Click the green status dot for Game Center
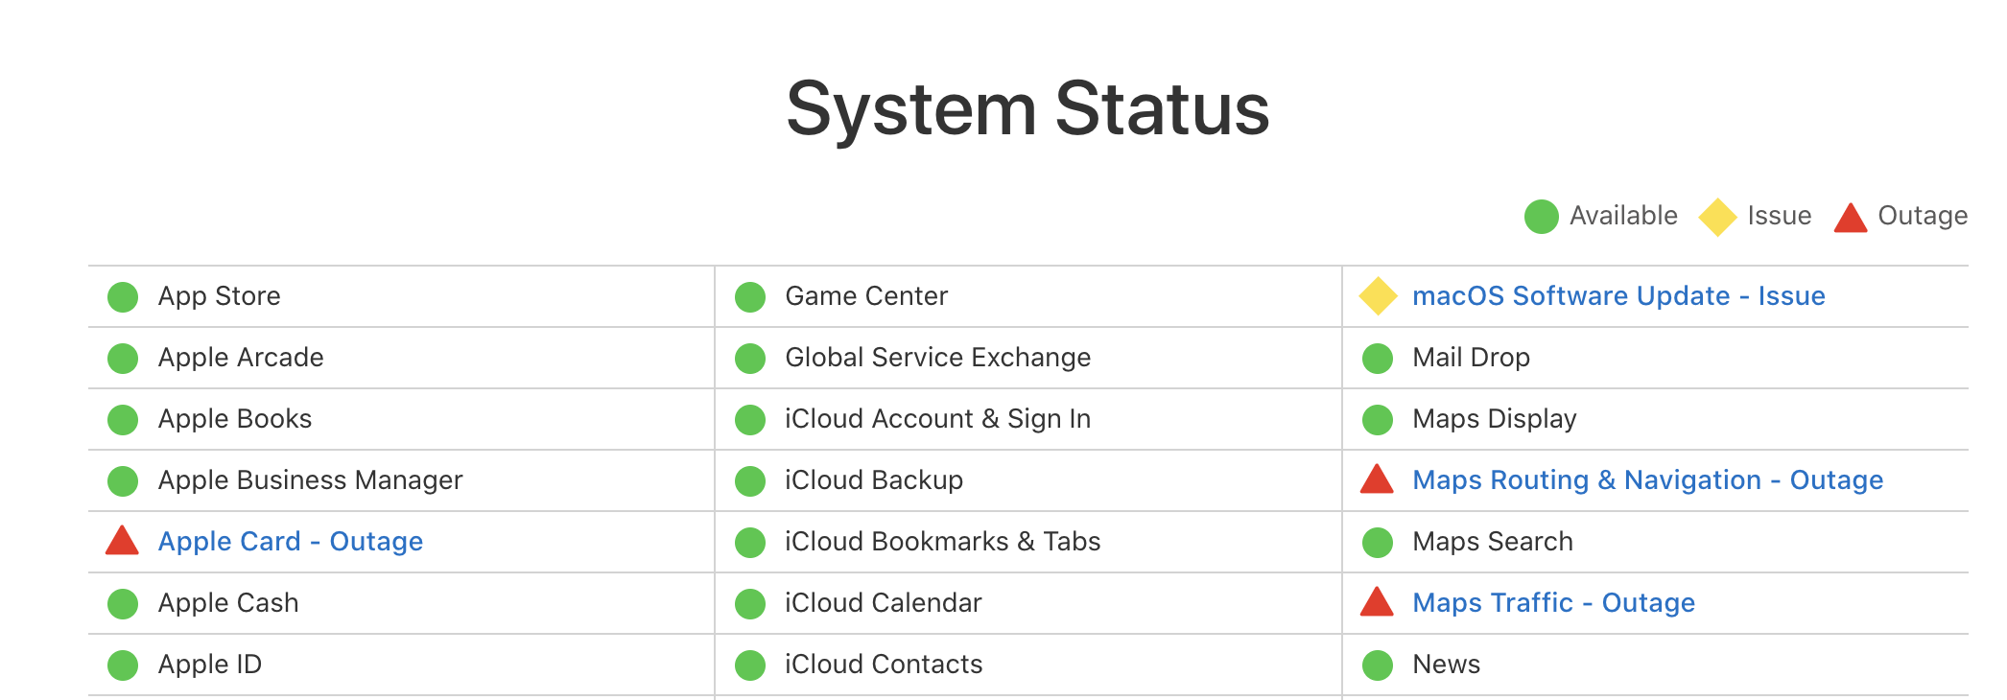This screenshot has height=700, width=2007. (x=750, y=297)
